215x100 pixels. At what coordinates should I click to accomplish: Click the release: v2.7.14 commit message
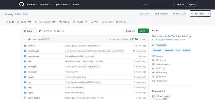(71, 72)
